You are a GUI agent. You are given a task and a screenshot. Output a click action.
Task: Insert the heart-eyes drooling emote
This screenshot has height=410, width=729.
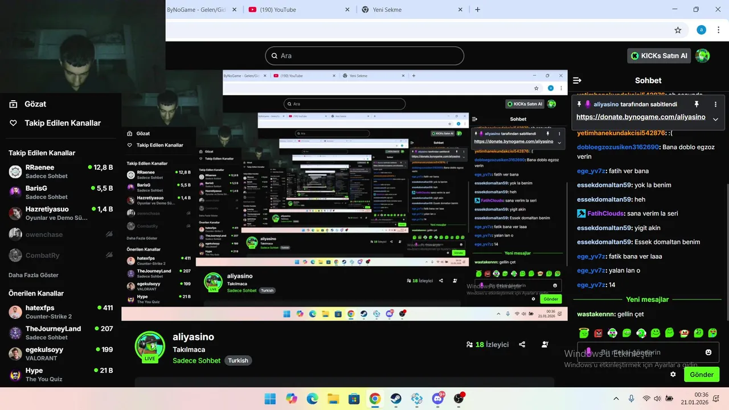tap(712, 333)
